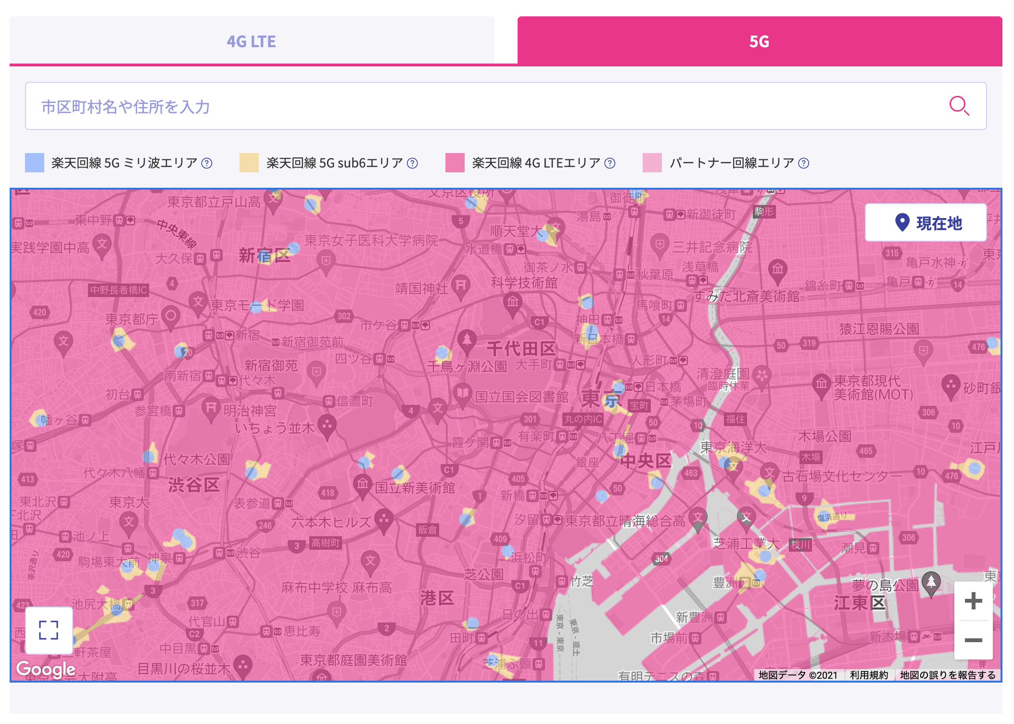The width and height of the screenshot is (1014, 724).
Task: Click the 国立国会図書館 library marker
Action: pyautogui.click(x=462, y=396)
